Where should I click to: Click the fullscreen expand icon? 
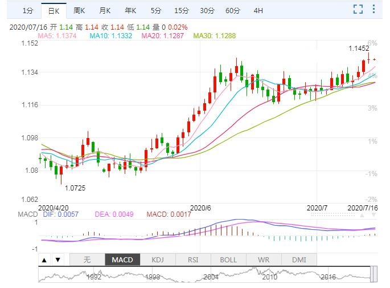(358, 9)
